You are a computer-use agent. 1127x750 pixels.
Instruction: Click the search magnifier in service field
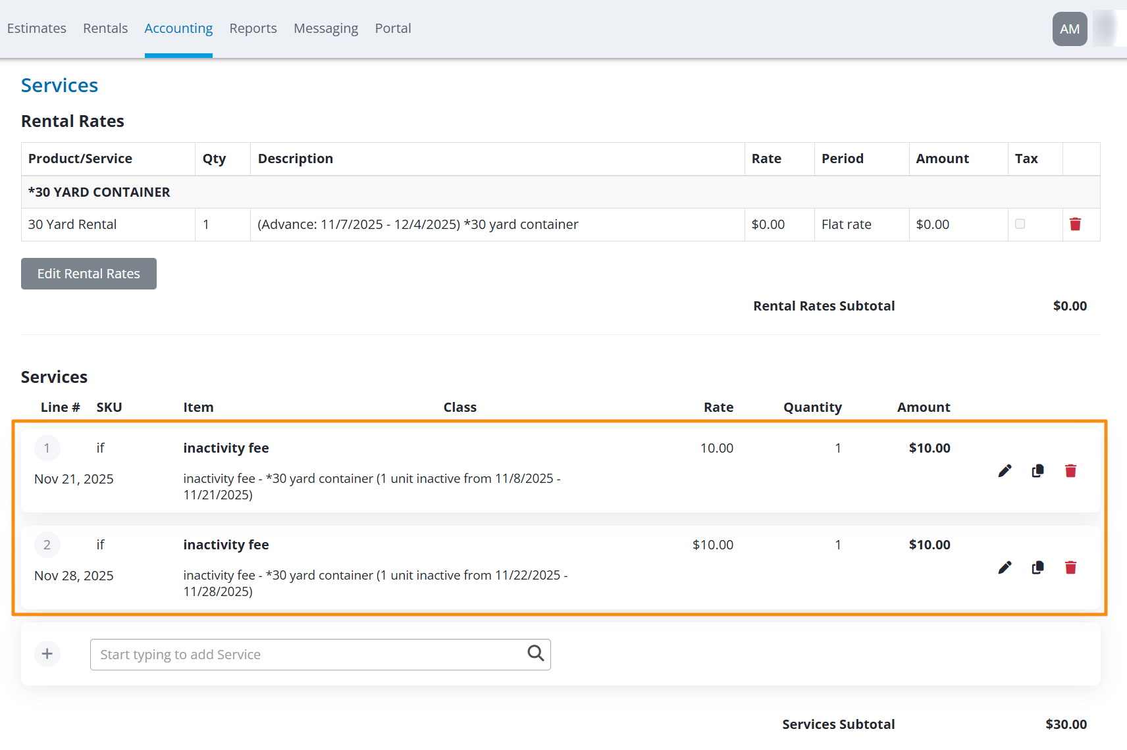536,653
